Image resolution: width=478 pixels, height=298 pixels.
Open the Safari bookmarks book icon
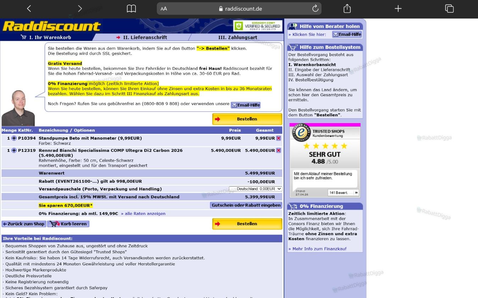[x=131, y=9]
